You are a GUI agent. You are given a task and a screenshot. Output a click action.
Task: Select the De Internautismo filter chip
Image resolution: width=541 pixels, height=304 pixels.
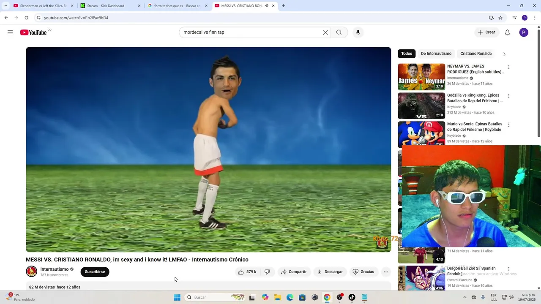pyautogui.click(x=436, y=54)
